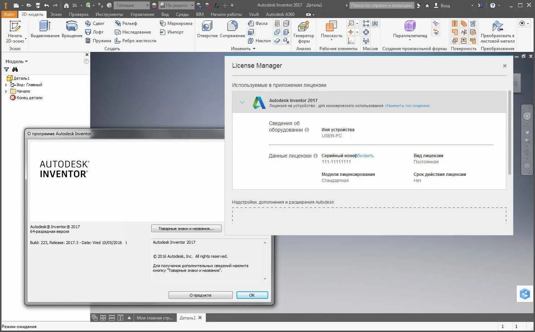Click the Изменить тип лицензии link
Viewport: 535px width, 332px height.
coord(407,106)
